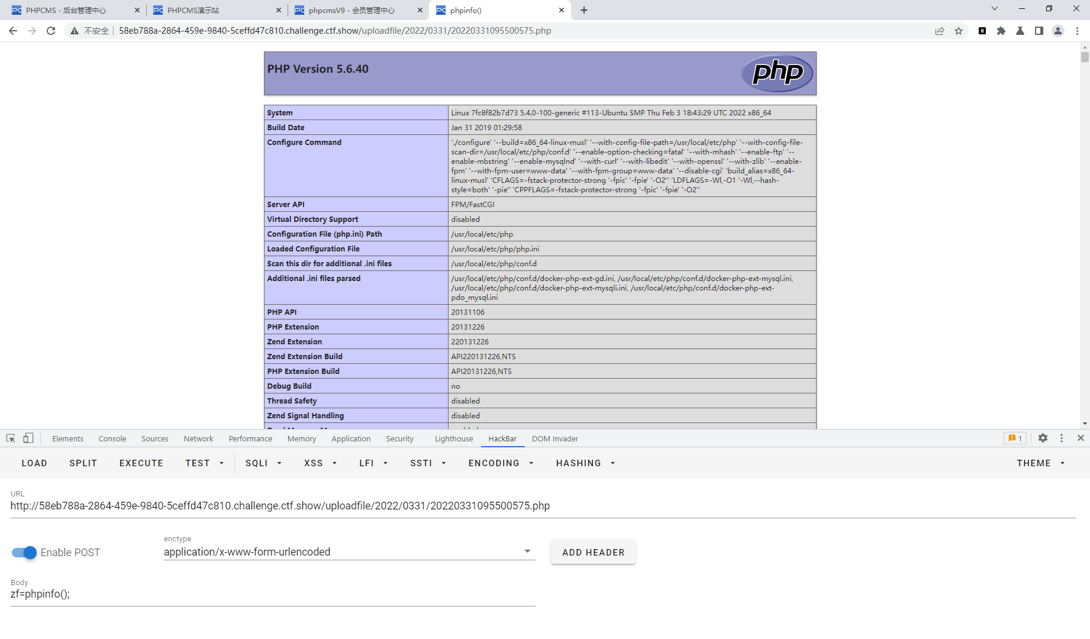Open the DevTools three-dot options menu
The width and height of the screenshot is (1090, 639).
(x=1061, y=438)
